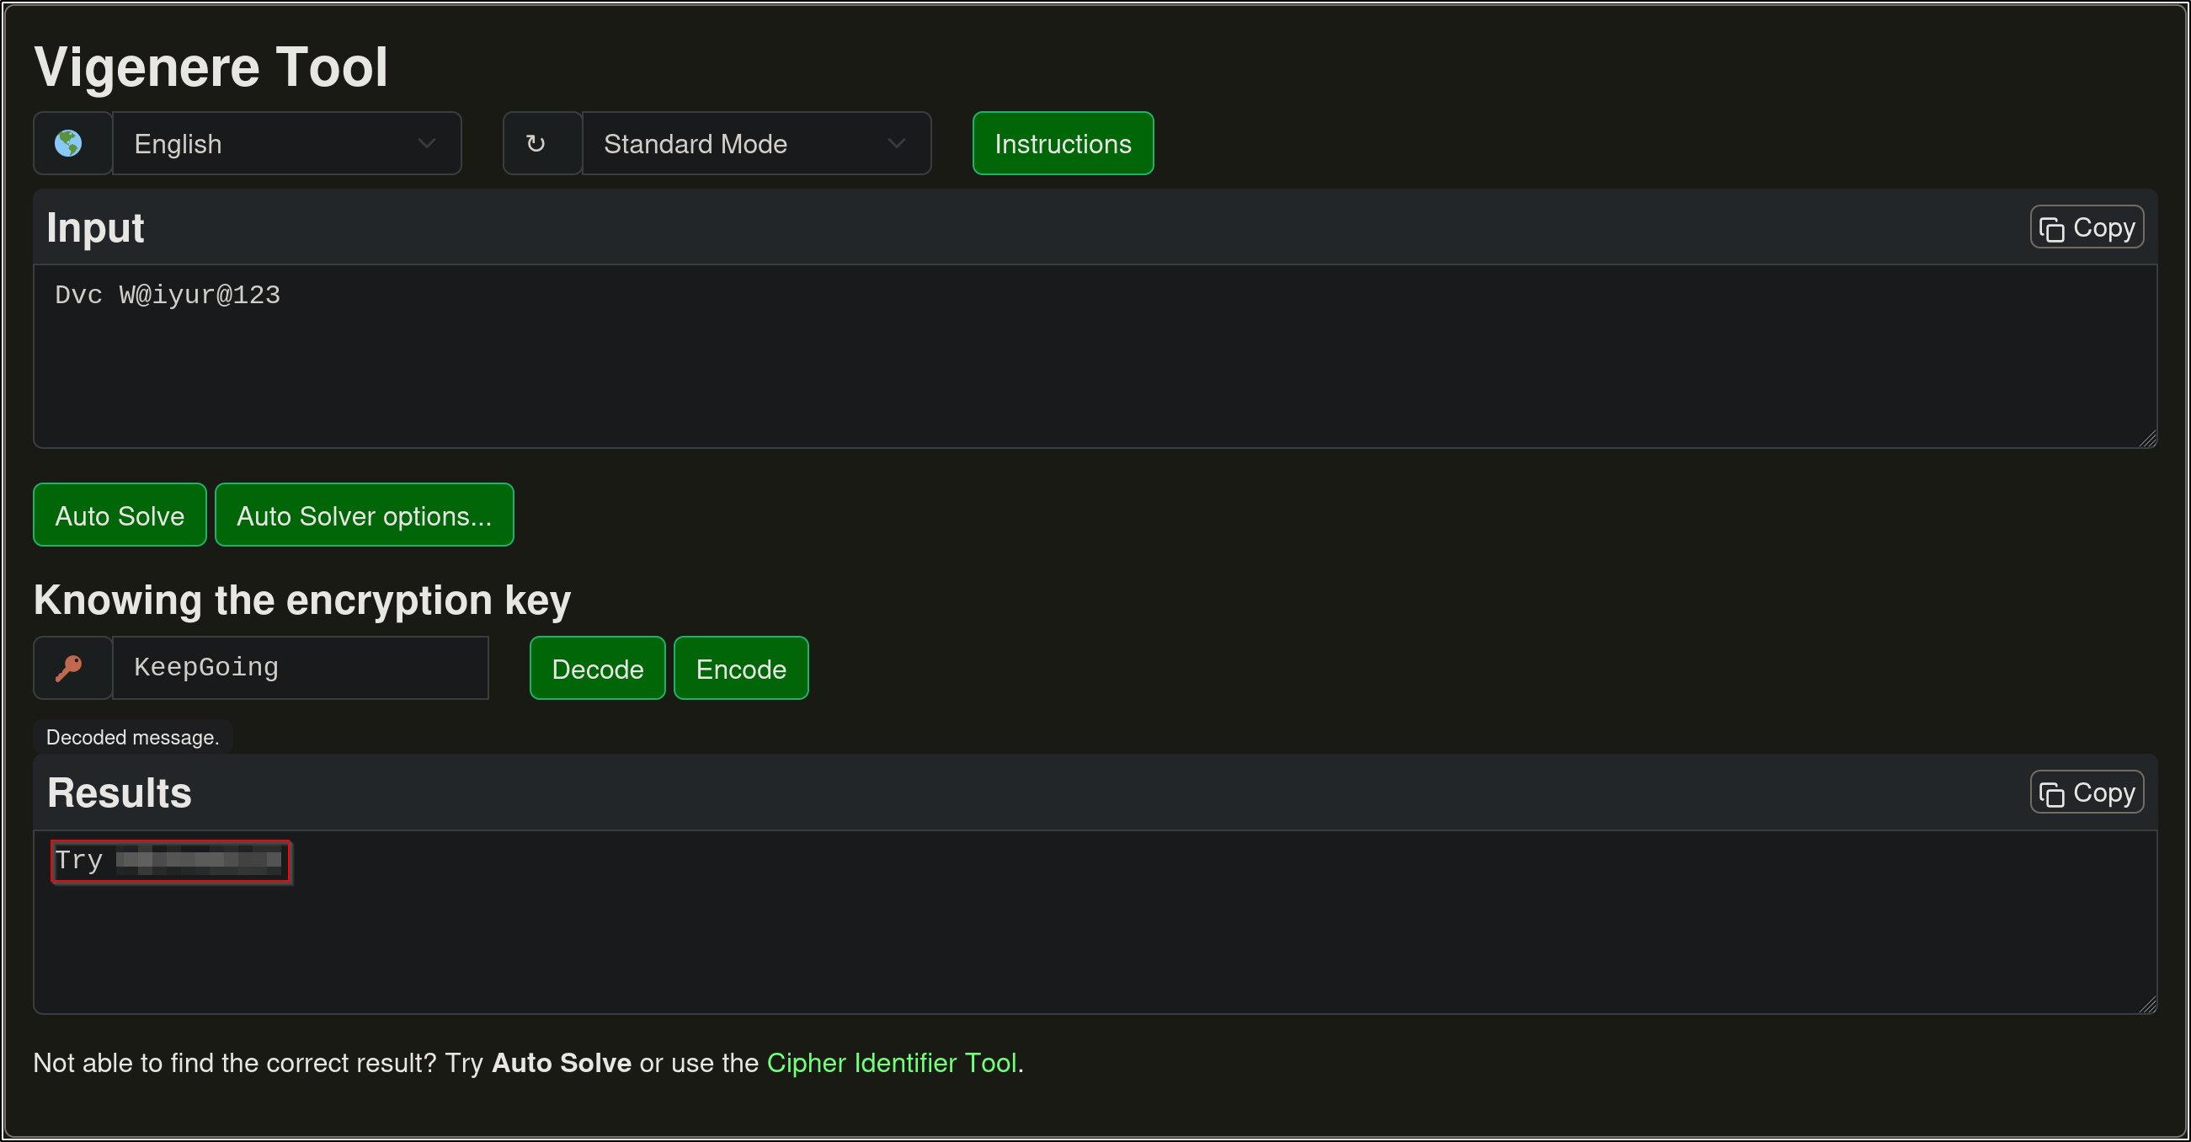Click the Results Copy button icon
This screenshot has height=1142, width=2191.
[2051, 794]
